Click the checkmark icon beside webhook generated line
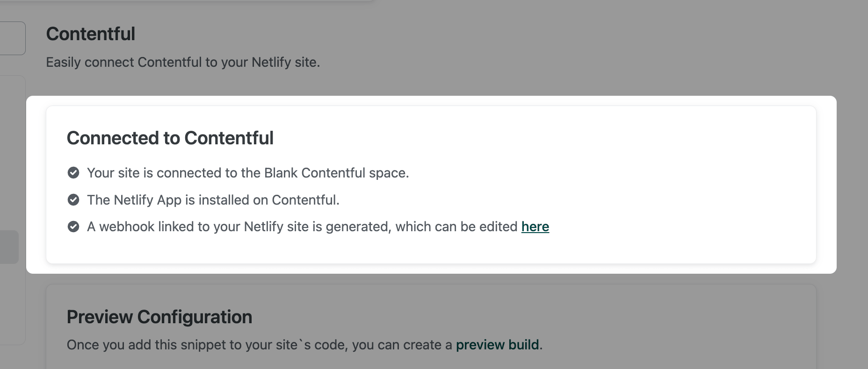Screen dimensions: 868x369 pos(73,227)
